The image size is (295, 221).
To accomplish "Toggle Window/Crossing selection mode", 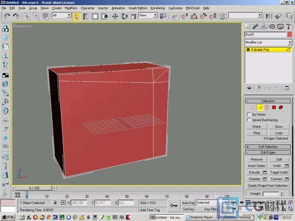I will (x=104, y=16).
